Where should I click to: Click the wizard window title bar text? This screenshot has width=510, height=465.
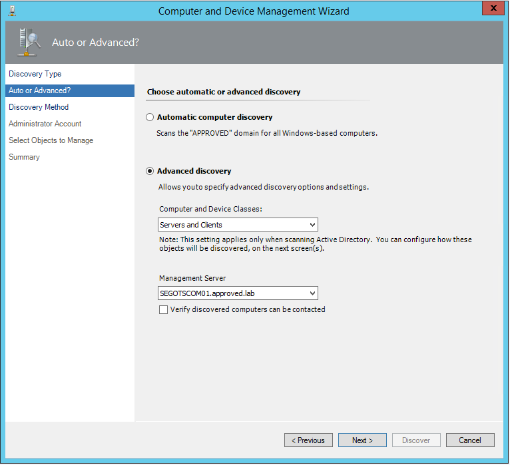coord(254,11)
